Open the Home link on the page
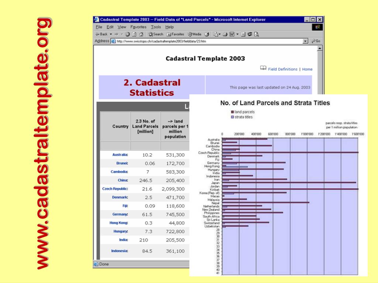The width and height of the screenshot is (378, 283). click(x=307, y=69)
